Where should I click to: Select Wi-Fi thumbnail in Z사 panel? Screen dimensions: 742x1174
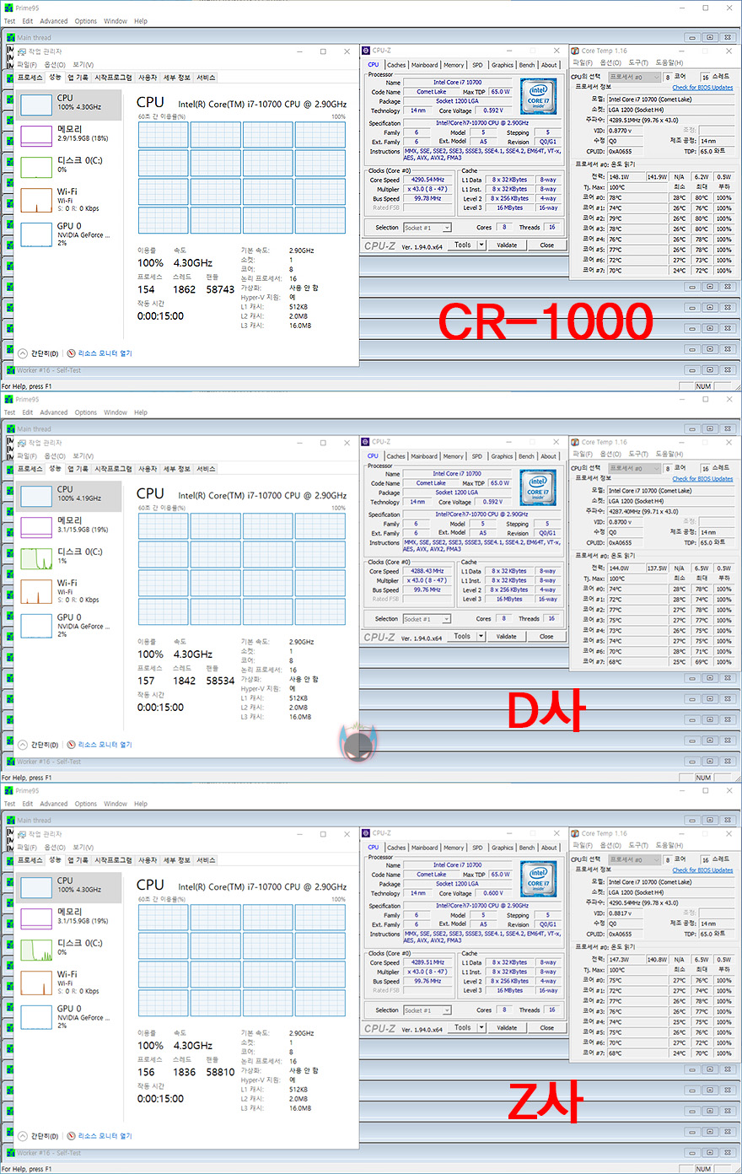pos(36,983)
